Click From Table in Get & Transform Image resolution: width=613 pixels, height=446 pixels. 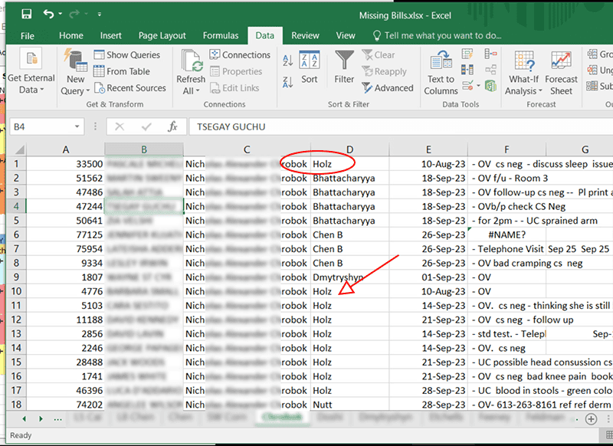pos(128,71)
